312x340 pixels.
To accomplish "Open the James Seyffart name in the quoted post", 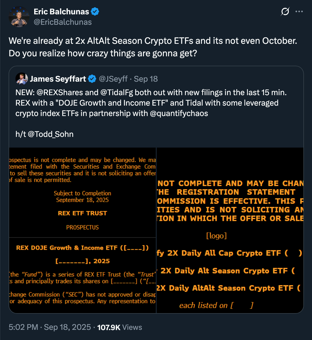I will coord(58,79).
